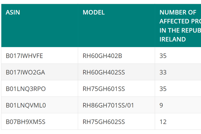The image size is (201, 134).
Task: Click value 33 in RH60GH402SS row
Action: [x=163, y=72]
